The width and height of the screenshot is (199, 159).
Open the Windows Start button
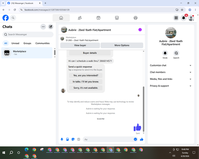[x=4, y=153]
